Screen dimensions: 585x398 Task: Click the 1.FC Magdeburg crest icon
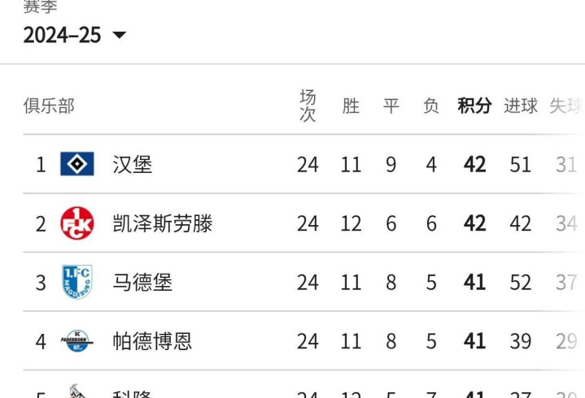pos(77,282)
